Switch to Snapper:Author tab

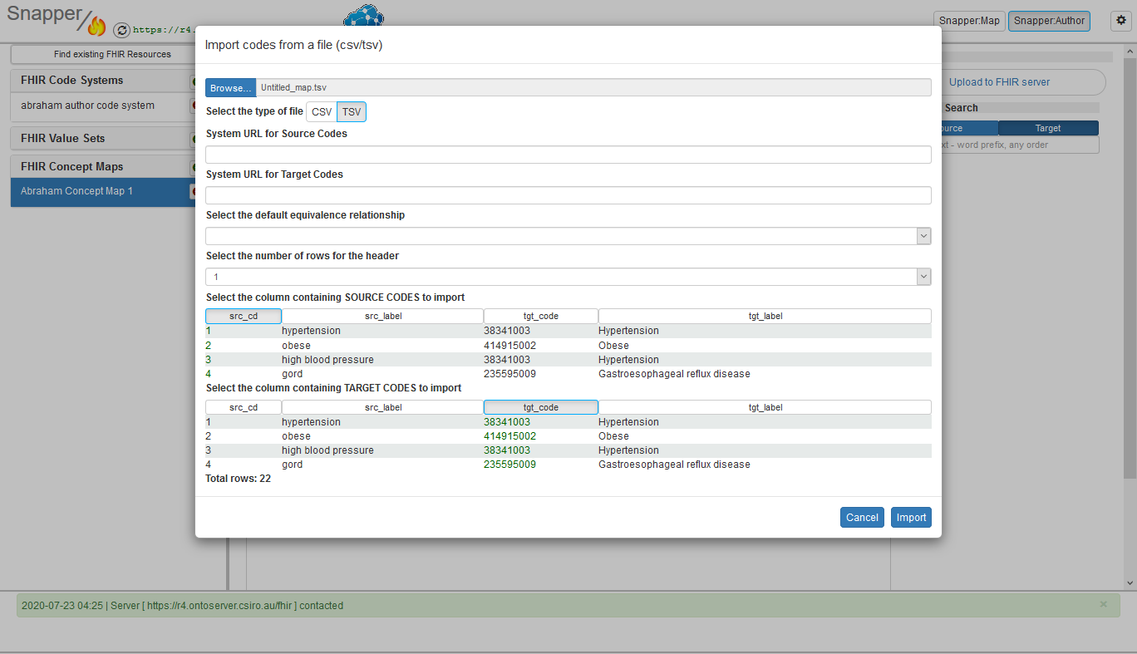click(1049, 21)
